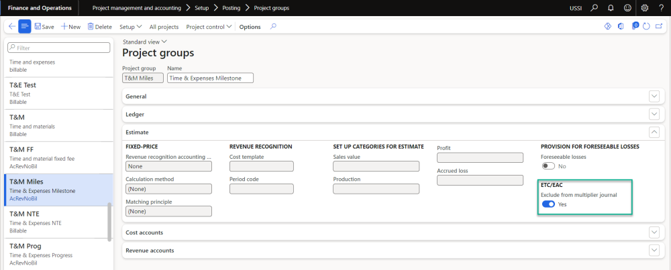Open the Project control menu
This screenshot has width=671, height=270.
(x=209, y=27)
